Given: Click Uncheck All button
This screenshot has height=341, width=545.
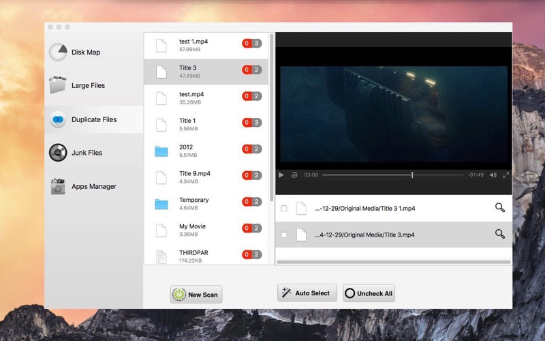Looking at the screenshot, I should (369, 293).
